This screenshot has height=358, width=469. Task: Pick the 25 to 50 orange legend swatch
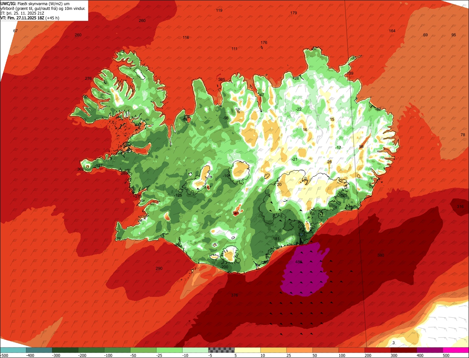(299, 350)
